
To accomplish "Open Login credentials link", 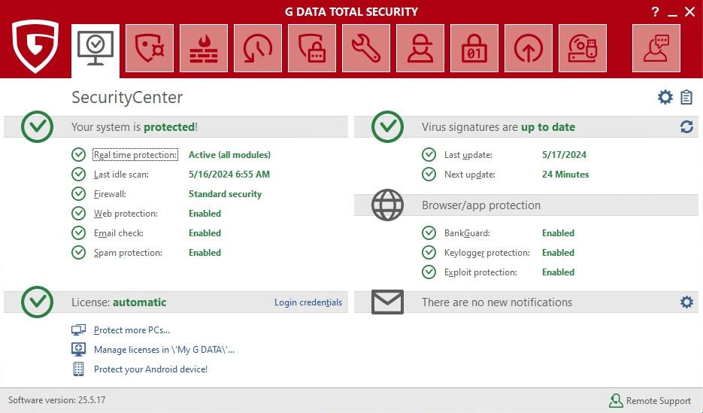I will tap(308, 302).
